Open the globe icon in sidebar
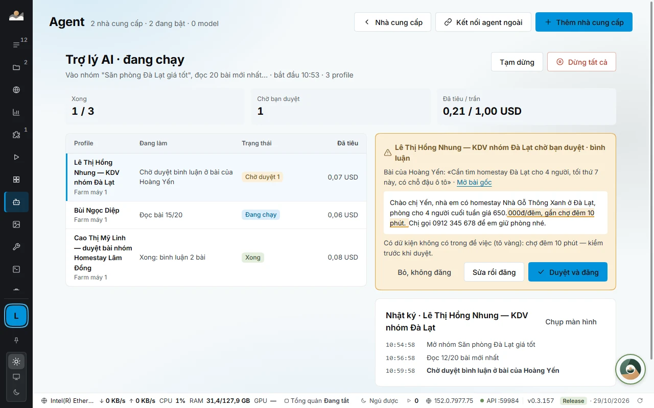 pos(16,90)
